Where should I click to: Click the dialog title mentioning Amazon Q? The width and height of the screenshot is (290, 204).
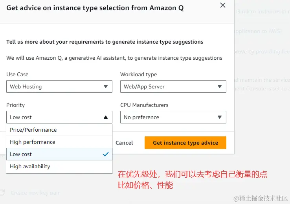click(95, 8)
